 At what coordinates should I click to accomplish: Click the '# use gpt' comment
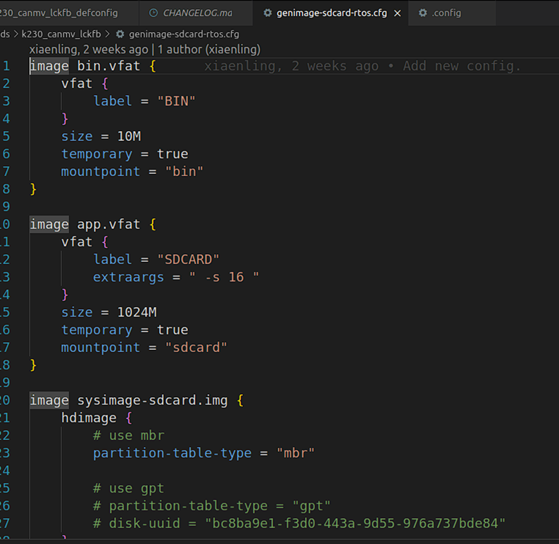[129, 488]
